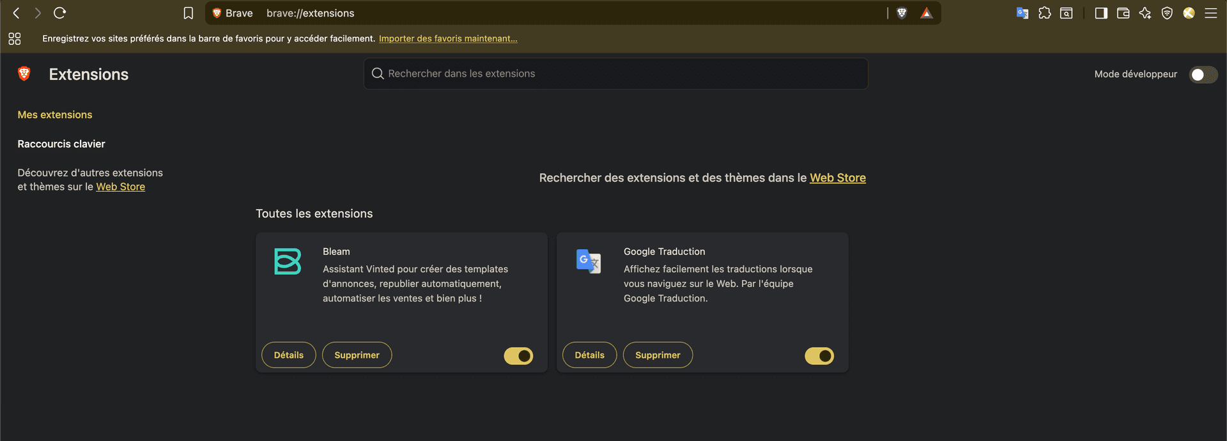
Task: Go forward with the forward arrow
Action: [x=38, y=13]
